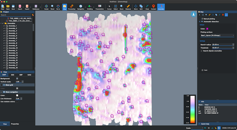Image resolution: width=237 pixels, height=130 pixels.
Task: Change the white navigation Color swatch
Action: pos(17,95)
